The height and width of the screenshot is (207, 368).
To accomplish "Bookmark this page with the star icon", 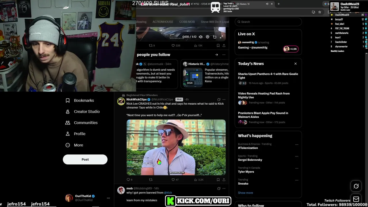I will coord(320,12).
